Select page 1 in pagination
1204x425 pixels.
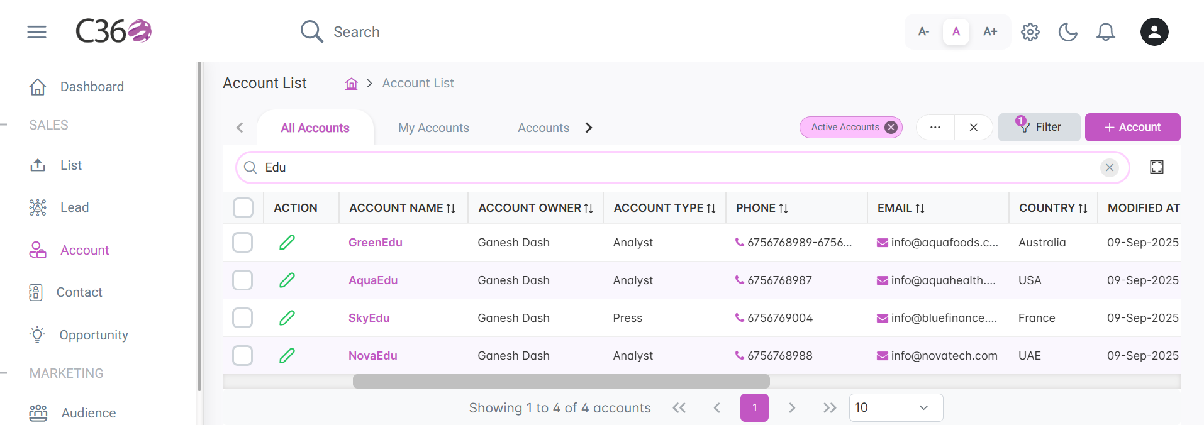pyautogui.click(x=754, y=407)
